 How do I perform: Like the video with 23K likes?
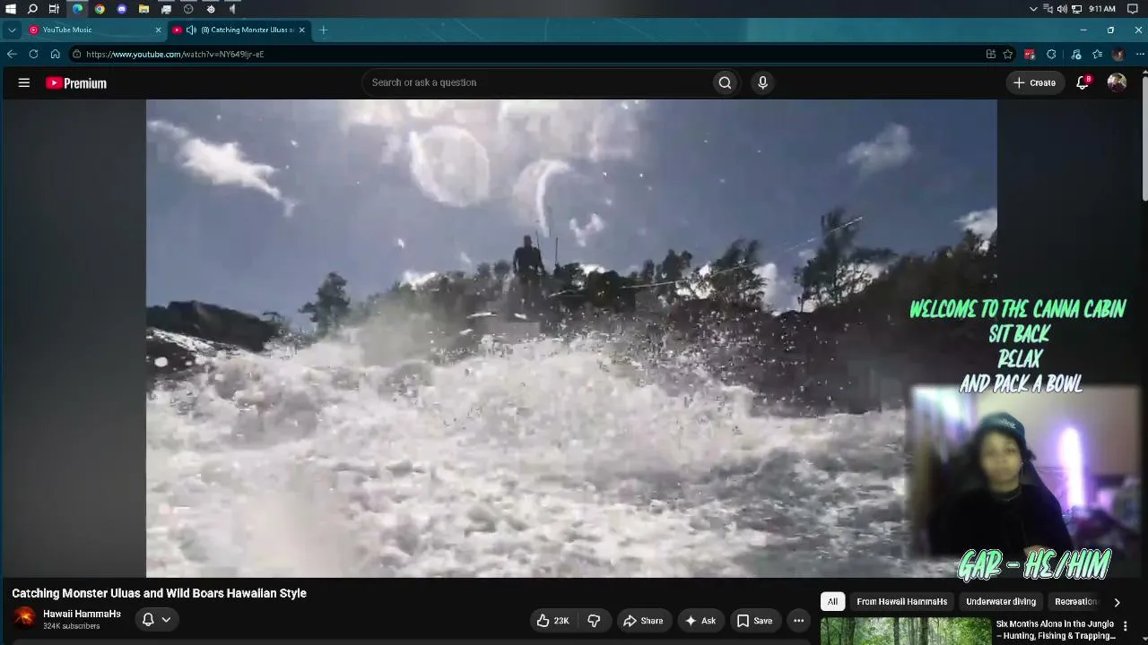(x=553, y=620)
